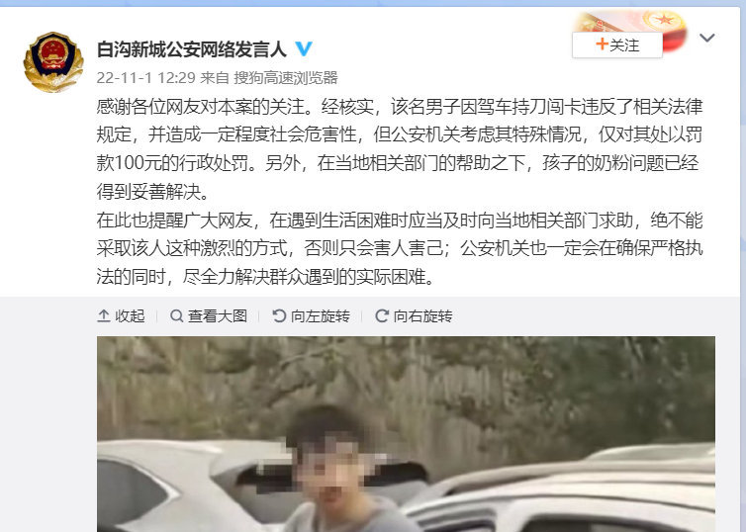Click the magnifier icon for 查看大图
This screenshot has height=532, width=746.
click(176, 315)
